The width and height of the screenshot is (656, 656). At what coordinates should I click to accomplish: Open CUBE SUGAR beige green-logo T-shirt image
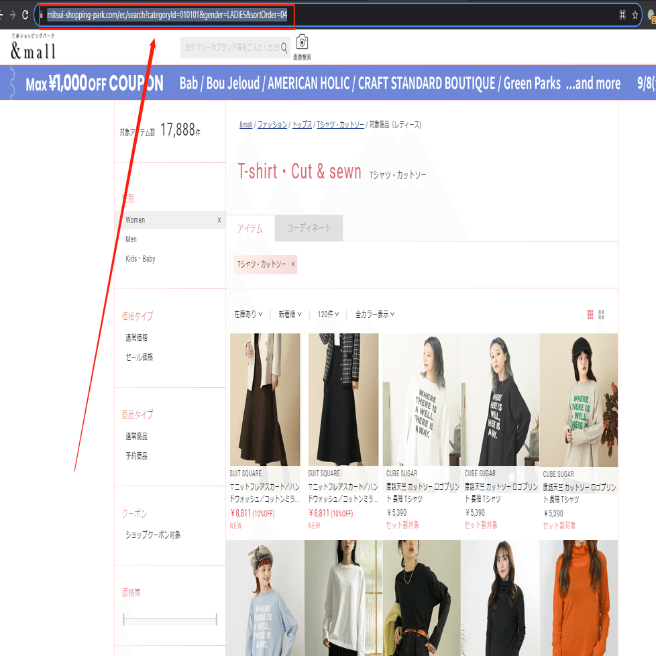[579, 400]
